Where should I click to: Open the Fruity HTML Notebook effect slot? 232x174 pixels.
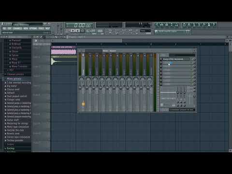tap(175, 59)
